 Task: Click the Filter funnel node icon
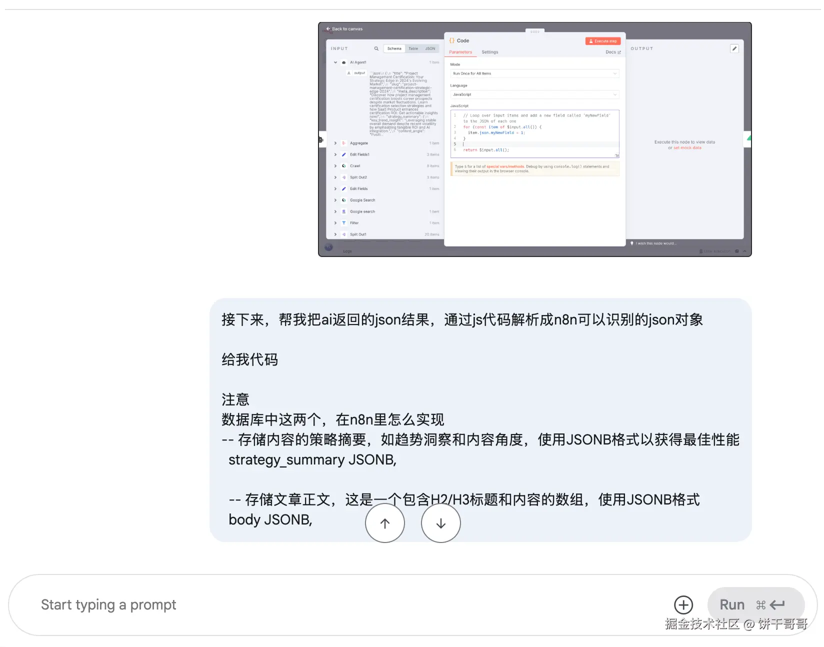pyautogui.click(x=343, y=223)
